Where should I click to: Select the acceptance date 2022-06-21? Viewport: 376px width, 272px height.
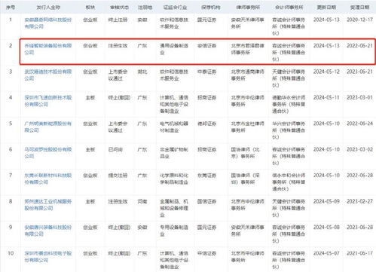click(359, 46)
